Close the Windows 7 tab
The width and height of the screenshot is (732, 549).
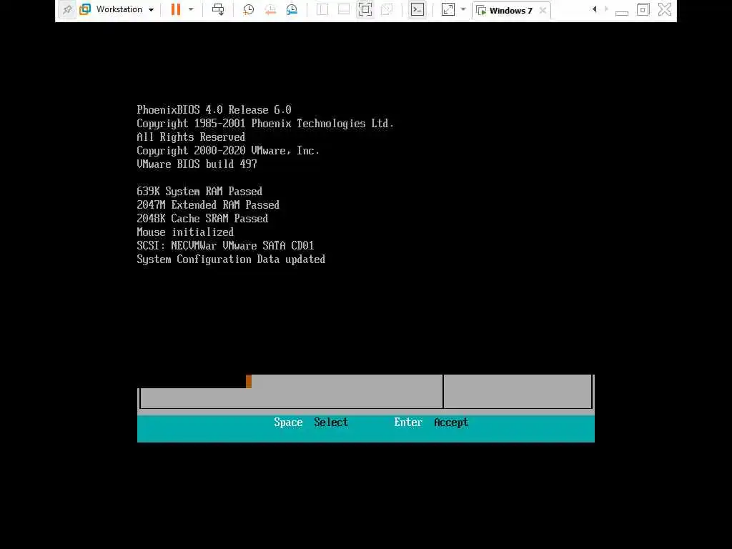543,10
